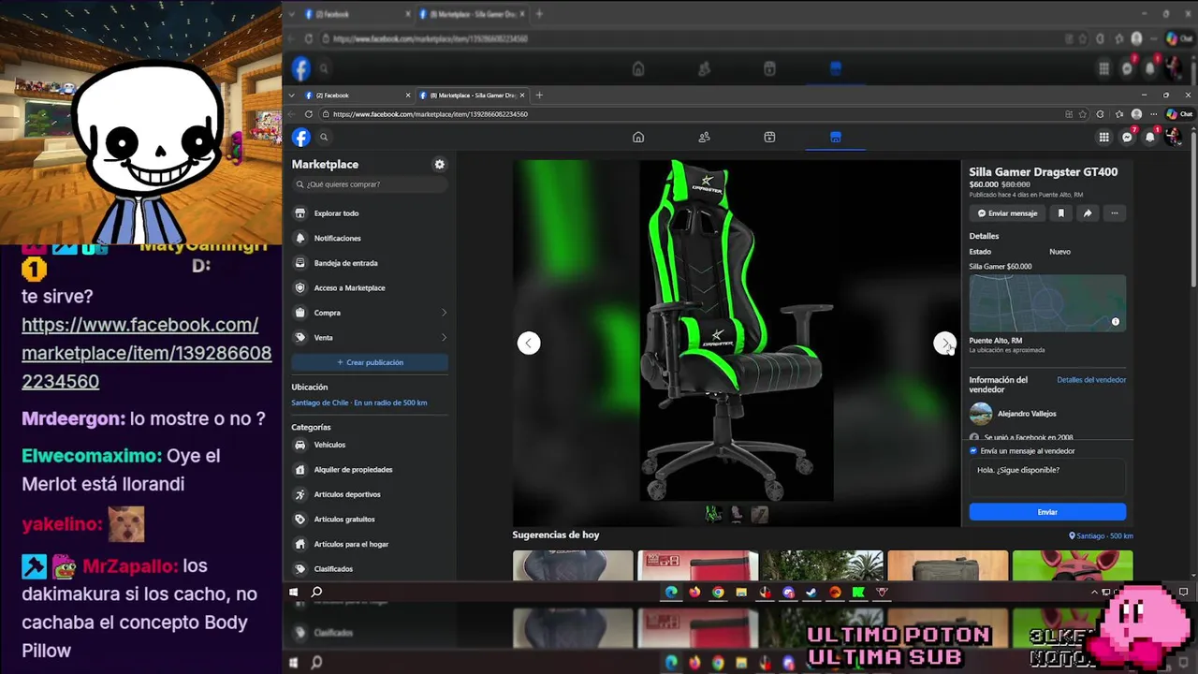
Task: Click the Facebook logo in the front browser window
Action: click(x=301, y=138)
